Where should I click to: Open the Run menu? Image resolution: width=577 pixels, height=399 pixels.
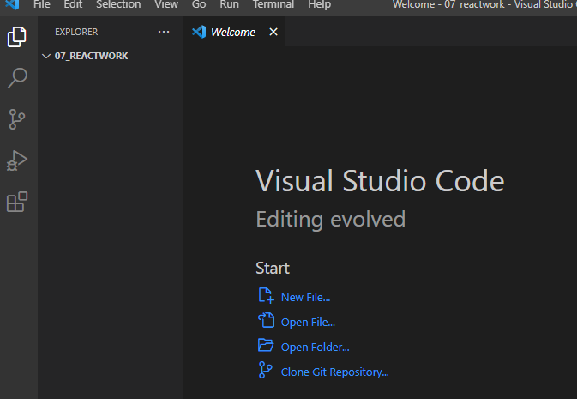point(229,4)
